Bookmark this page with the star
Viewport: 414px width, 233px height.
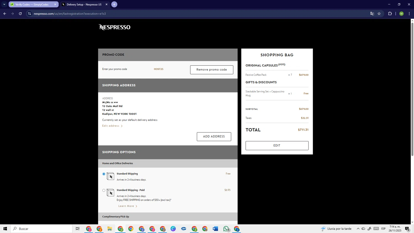pyautogui.click(x=379, y=14)
